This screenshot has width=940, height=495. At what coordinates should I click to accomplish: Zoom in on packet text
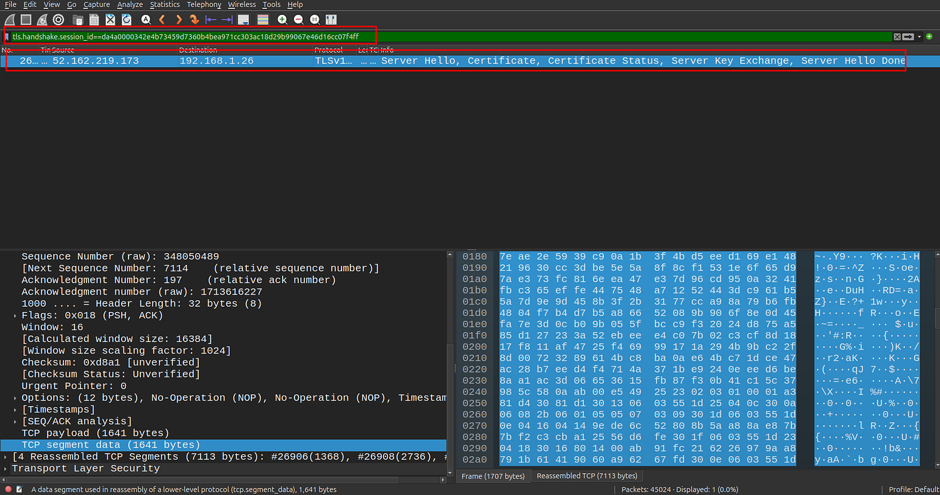[x=283, y=20]
